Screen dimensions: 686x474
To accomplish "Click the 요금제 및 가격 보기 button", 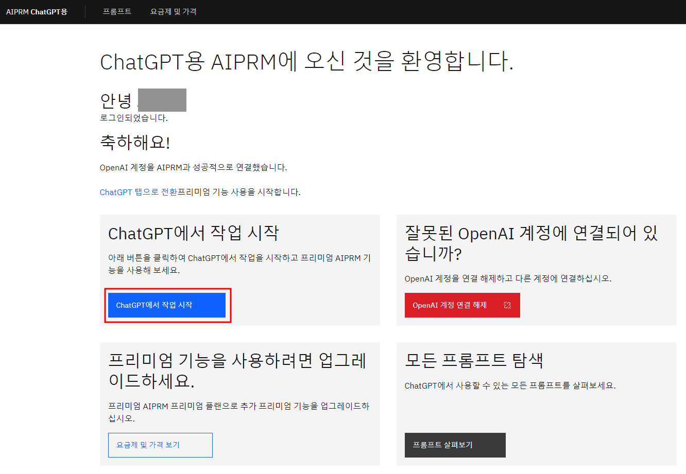I will [160, 445].
